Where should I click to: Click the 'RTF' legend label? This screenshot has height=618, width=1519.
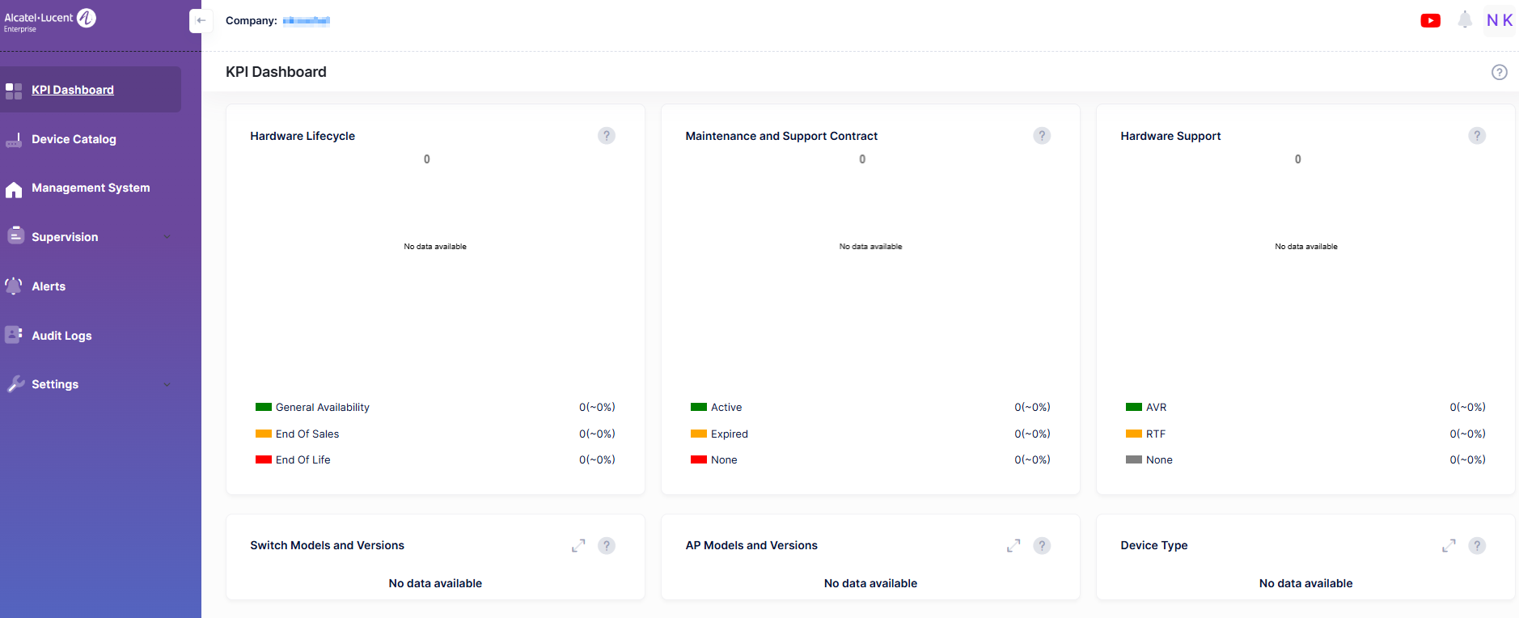click(x=1156, y=434)
